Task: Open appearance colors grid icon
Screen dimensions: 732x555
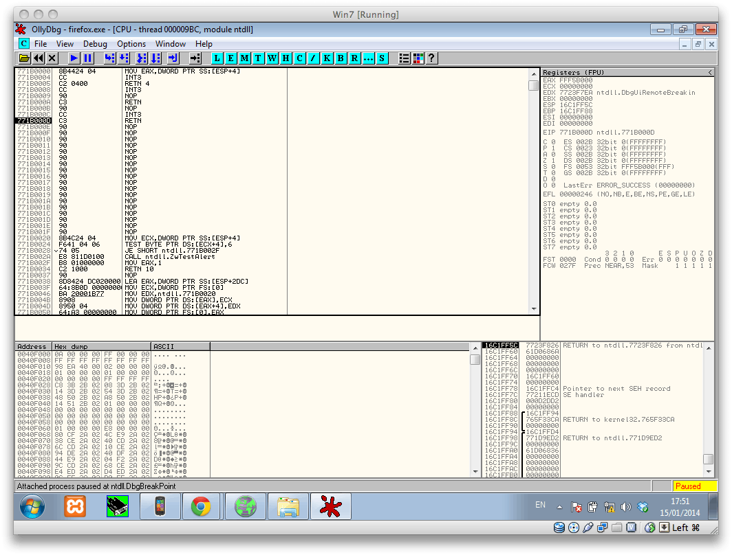Action: (418, 58)
